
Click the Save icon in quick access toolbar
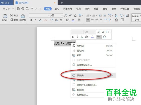tap(18, 9)
